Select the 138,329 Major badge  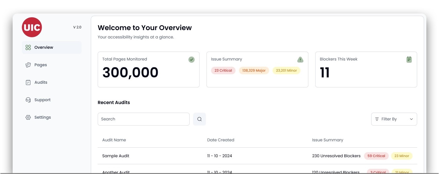[x=254, y=71]
